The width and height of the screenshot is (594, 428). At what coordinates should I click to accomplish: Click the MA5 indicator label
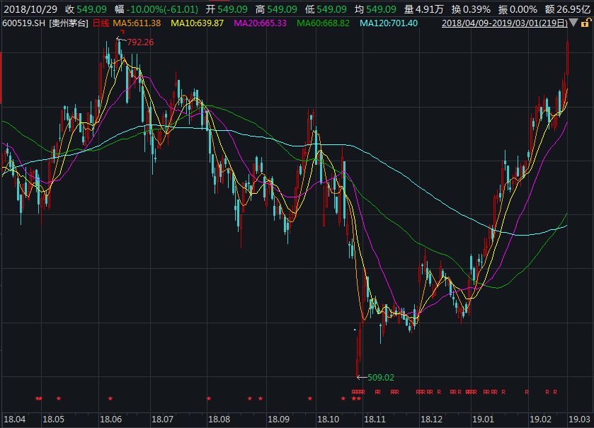pos(137,23)
